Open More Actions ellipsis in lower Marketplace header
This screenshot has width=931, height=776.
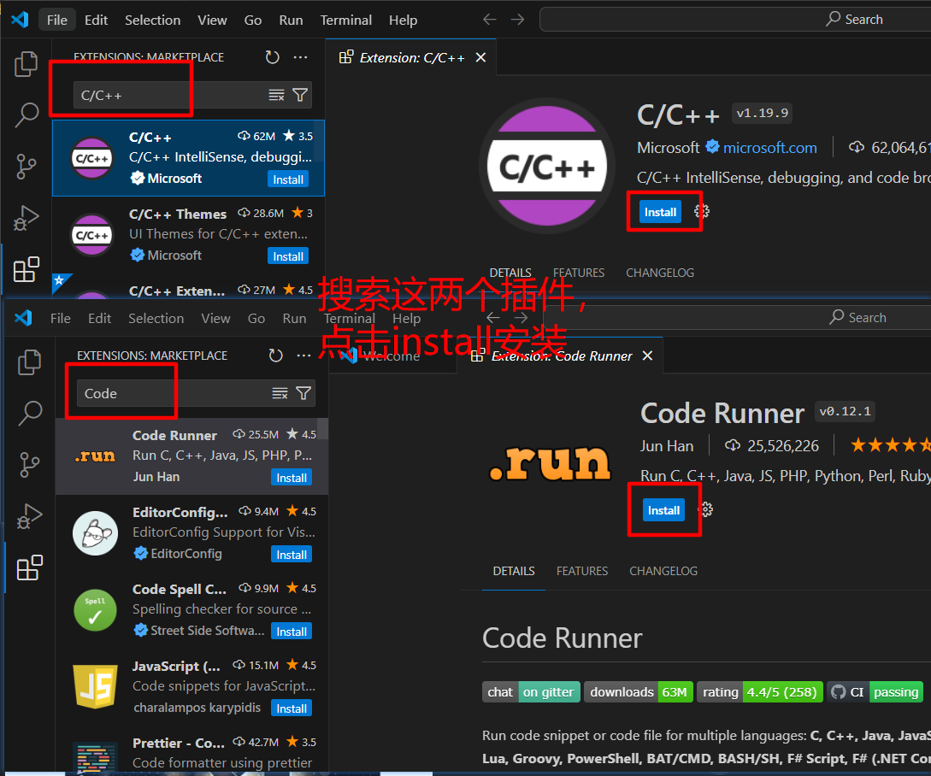point(303,356)
